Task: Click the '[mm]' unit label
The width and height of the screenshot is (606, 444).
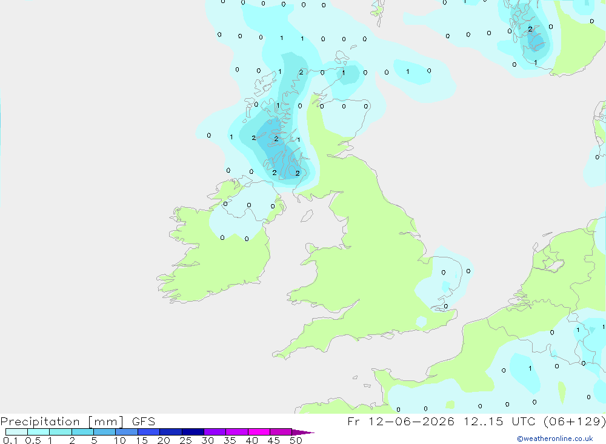Action: click(105, 422)
